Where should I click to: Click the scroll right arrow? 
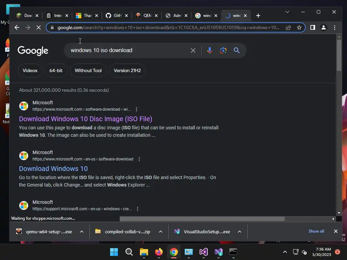[x=333, y=219]
